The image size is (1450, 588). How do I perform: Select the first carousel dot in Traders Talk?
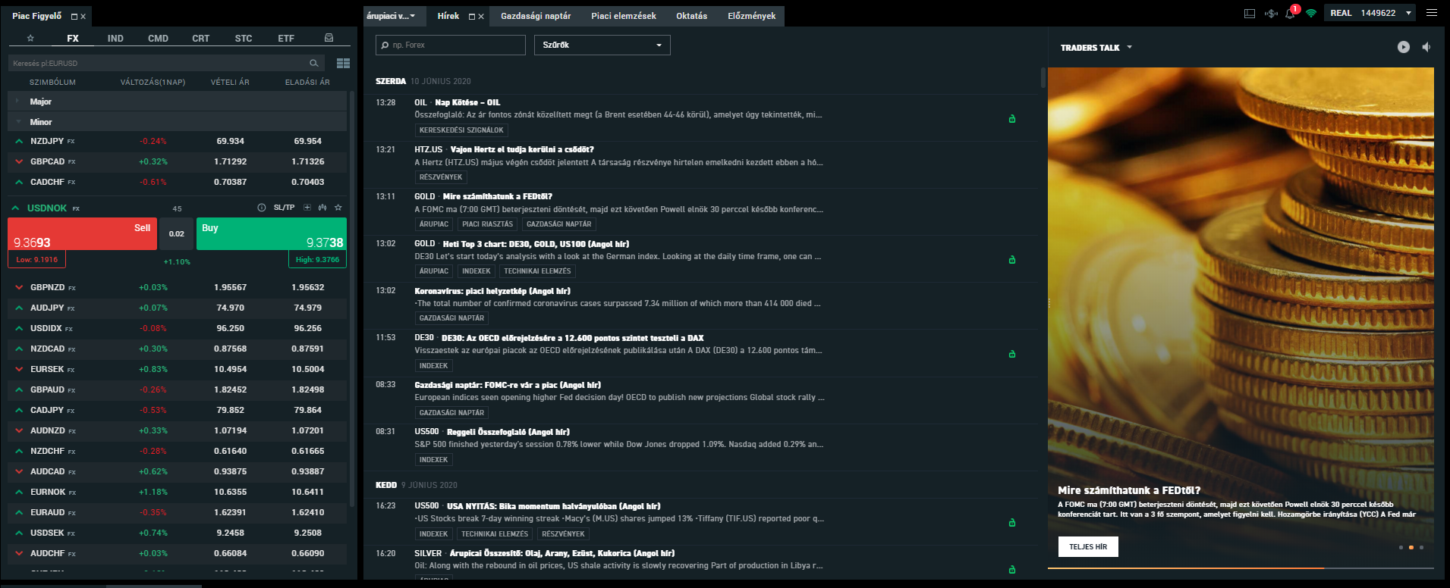pyautogui.click(x=1401, y=547)
